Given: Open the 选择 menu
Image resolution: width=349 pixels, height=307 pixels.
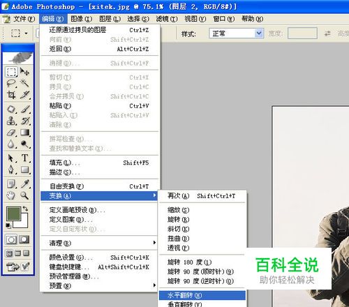Looking at the screenshot, I should [x=138, y=19].
